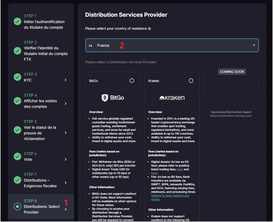Image resolution: width=273 pixels, height=222 pixels.
Task: Click the Kraken logo
Action: [172, 98]
